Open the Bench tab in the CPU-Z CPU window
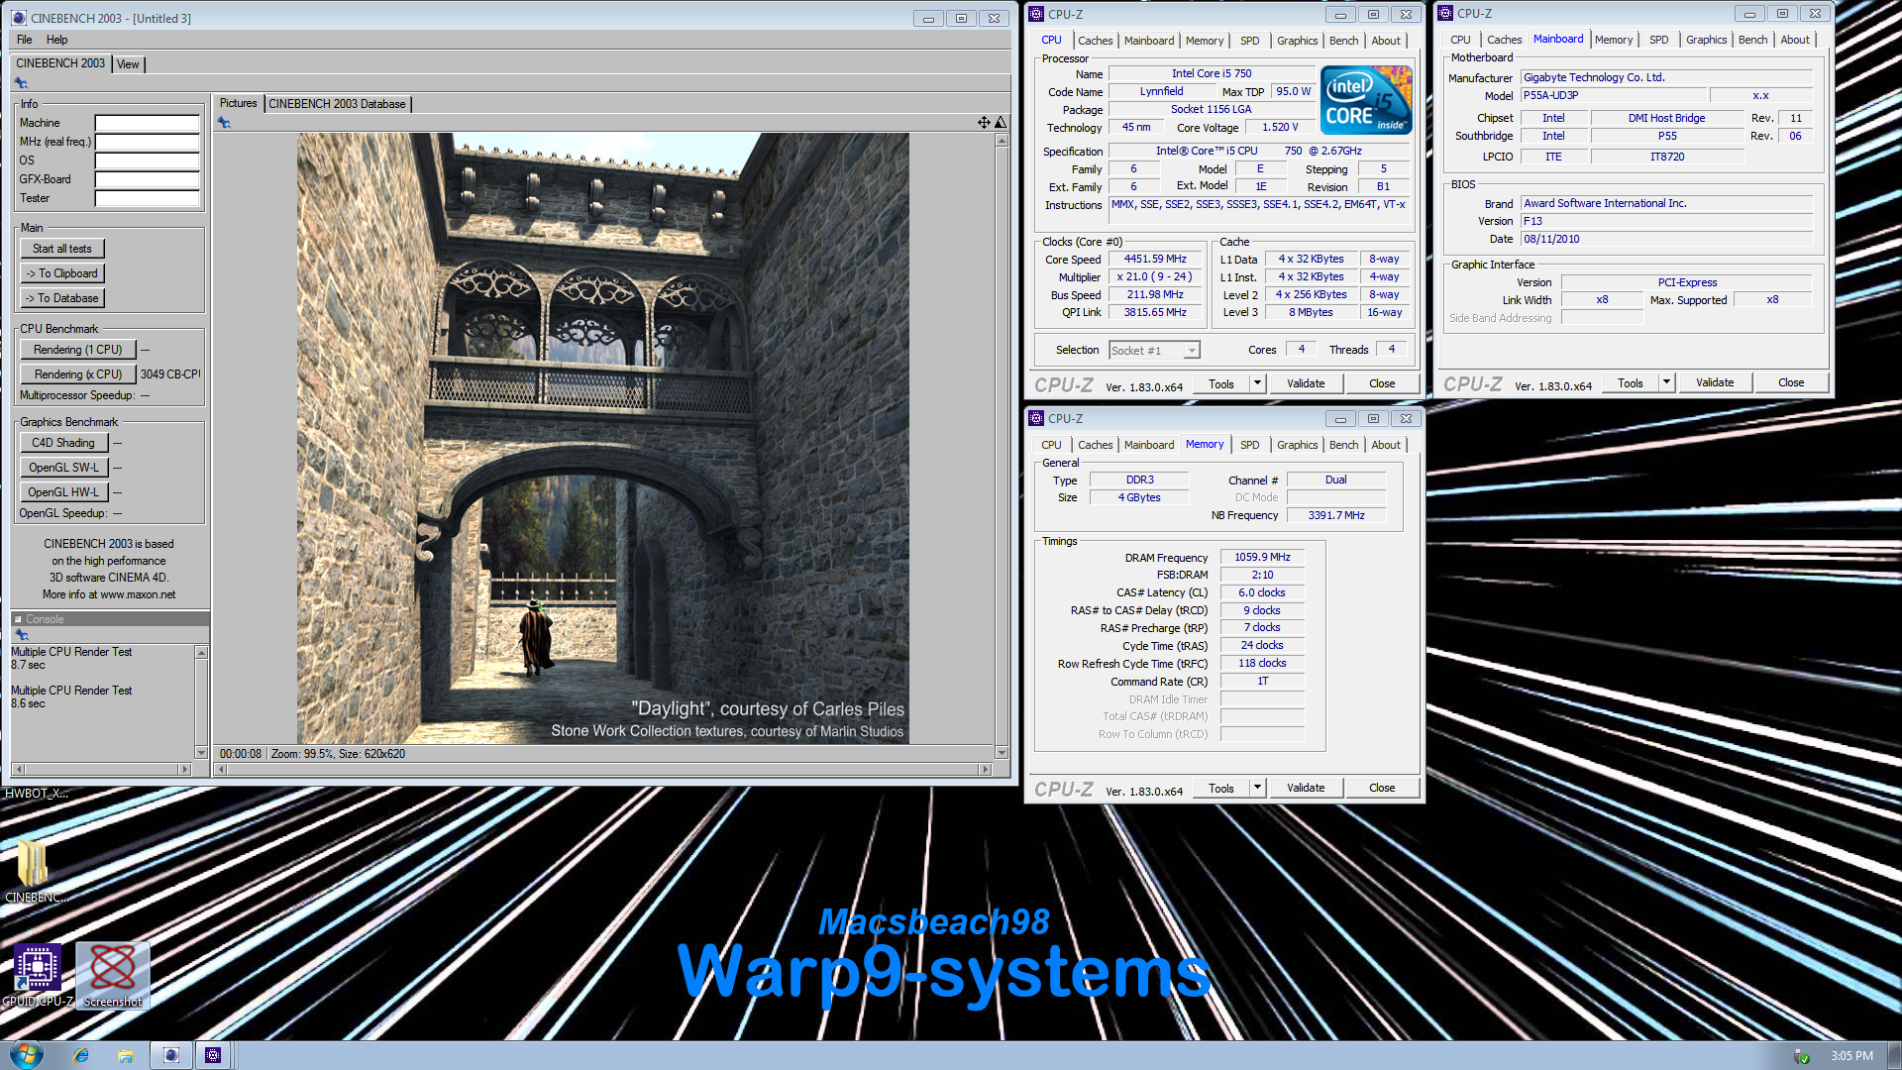Image resolution: width=1902 pixels, height=1070 pixels. 1343,41
